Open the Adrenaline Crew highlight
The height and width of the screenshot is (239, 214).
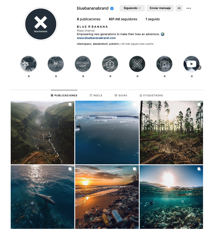83,64
